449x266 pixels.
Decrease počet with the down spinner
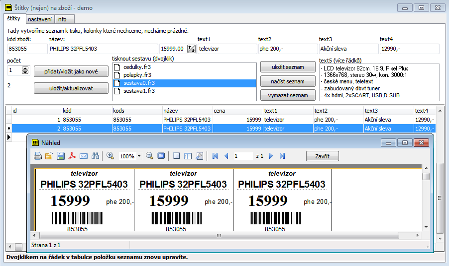pyautogui.click(x=25, y=72)
